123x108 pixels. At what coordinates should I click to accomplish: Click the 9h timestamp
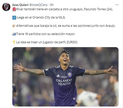click(x=52, y=5)
